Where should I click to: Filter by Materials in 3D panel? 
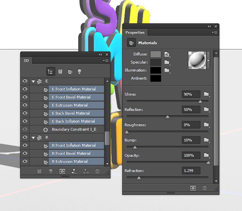point(70,72)
